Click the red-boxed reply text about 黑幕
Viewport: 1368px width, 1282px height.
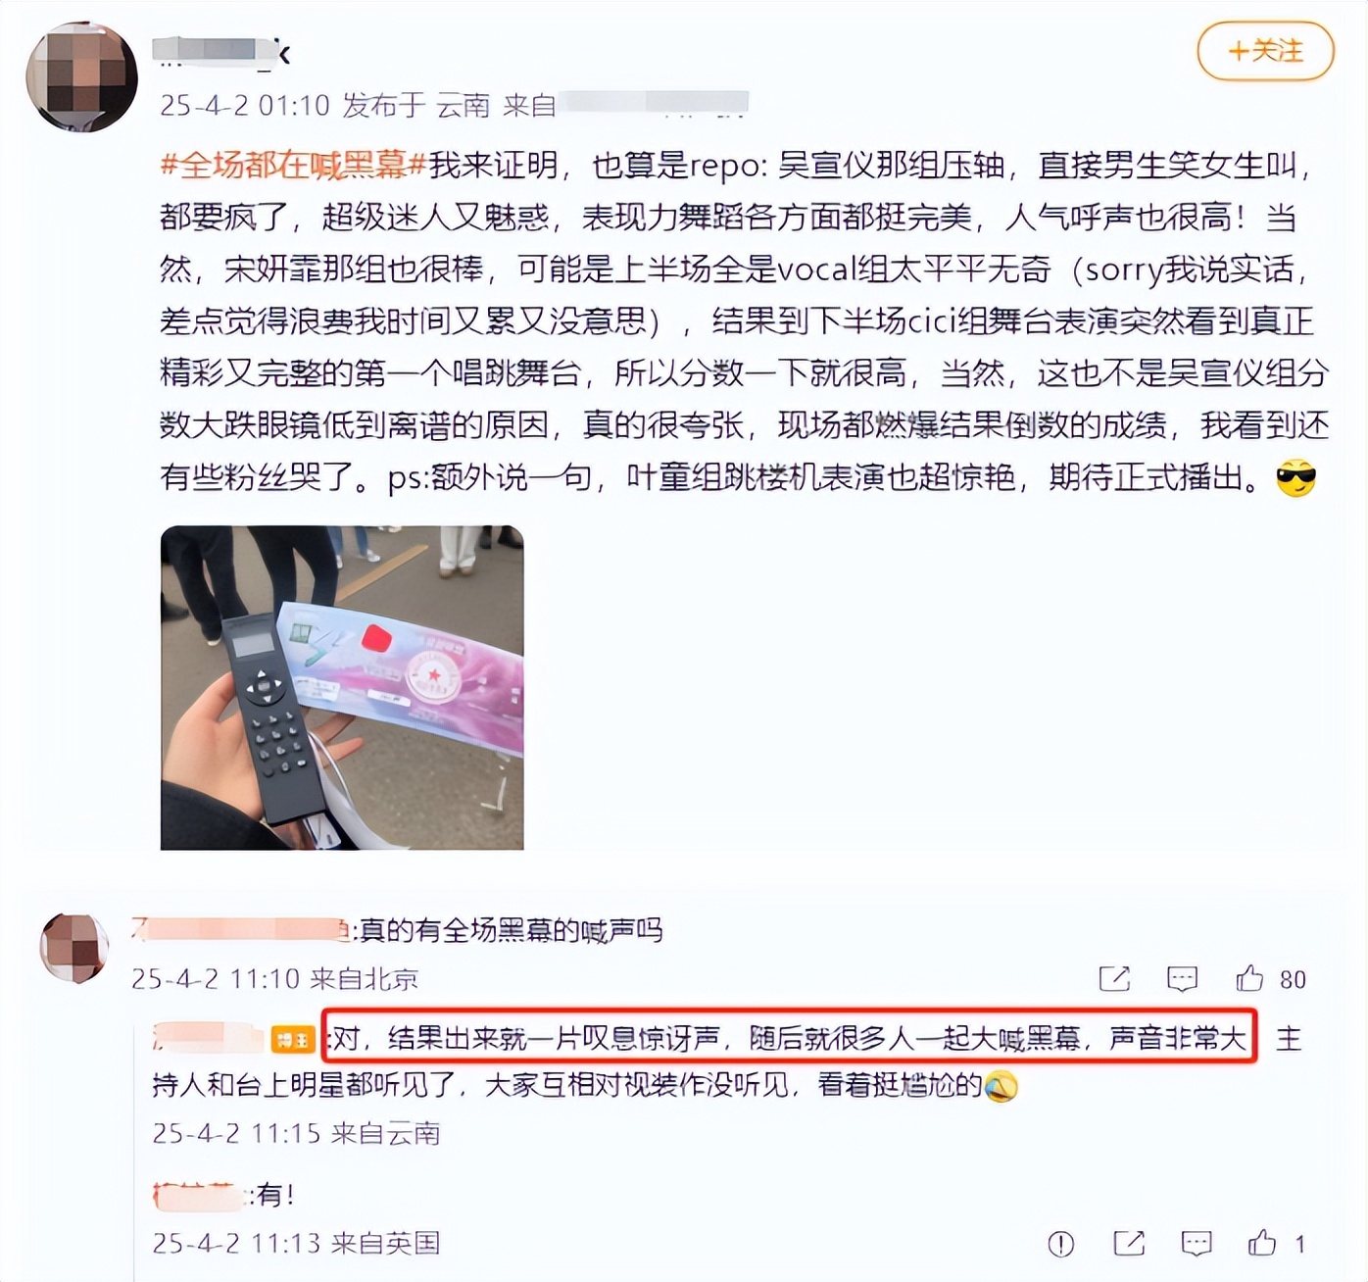[789, 1038]
